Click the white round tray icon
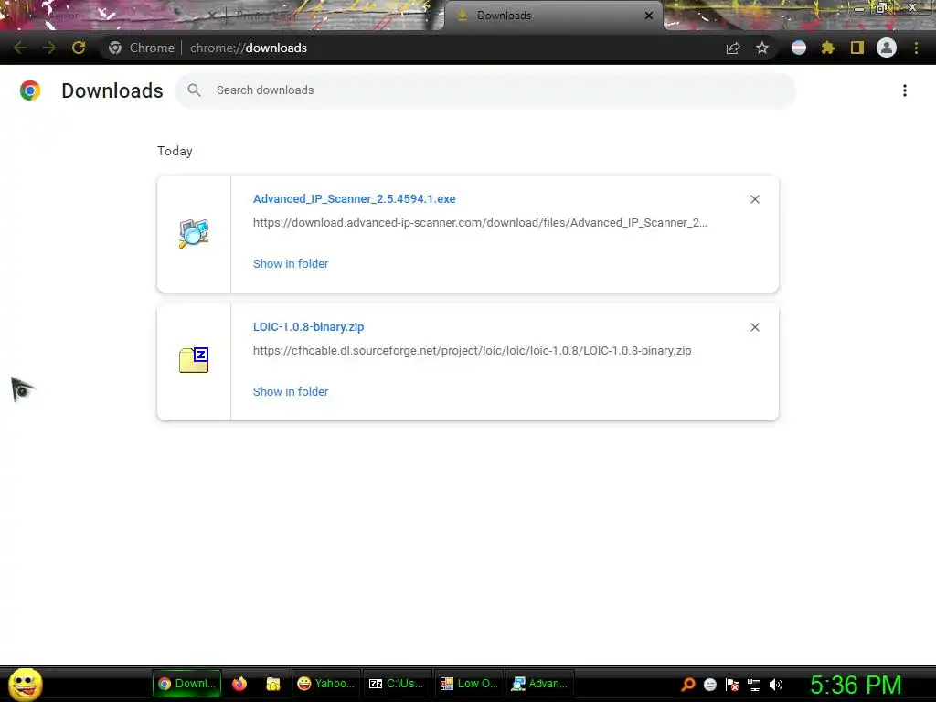 [709, 685]
